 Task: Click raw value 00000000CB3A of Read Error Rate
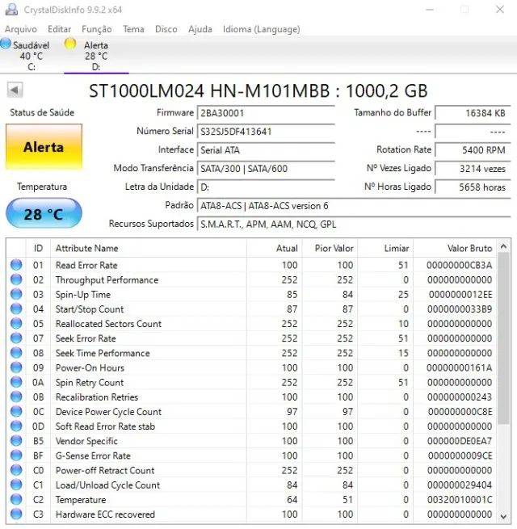459,265
